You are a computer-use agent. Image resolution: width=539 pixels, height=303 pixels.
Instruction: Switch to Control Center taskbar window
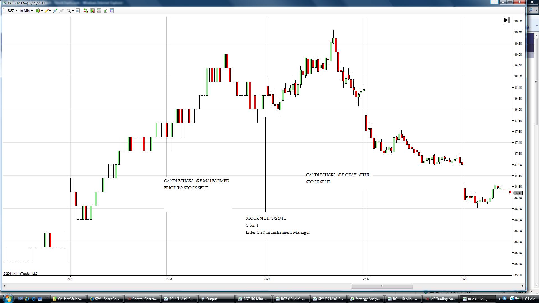pyautogui.click(x=142, y=299)
